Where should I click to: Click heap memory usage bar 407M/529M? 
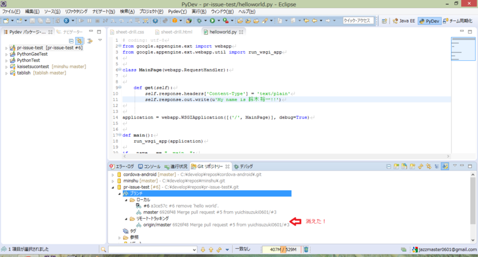(x=281, y=250)
